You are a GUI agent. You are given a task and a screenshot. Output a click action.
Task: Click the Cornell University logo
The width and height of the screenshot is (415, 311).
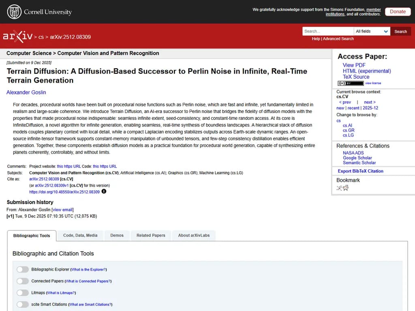[39, 12]
